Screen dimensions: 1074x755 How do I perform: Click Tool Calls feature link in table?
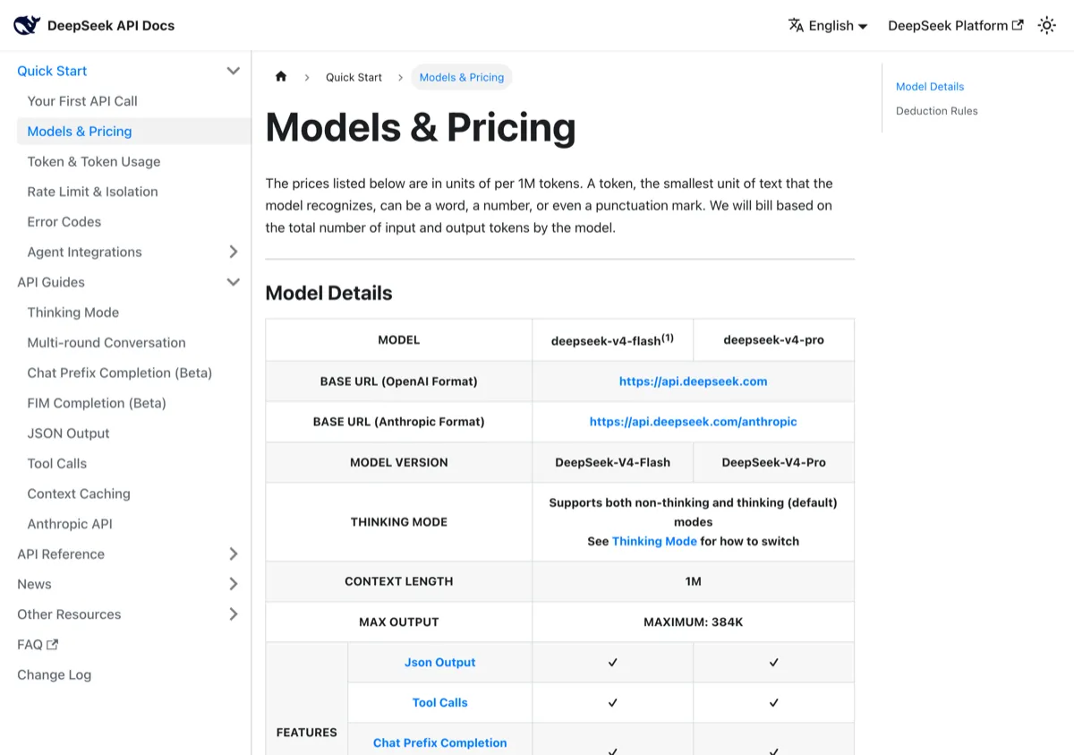[x=439, y=703]
